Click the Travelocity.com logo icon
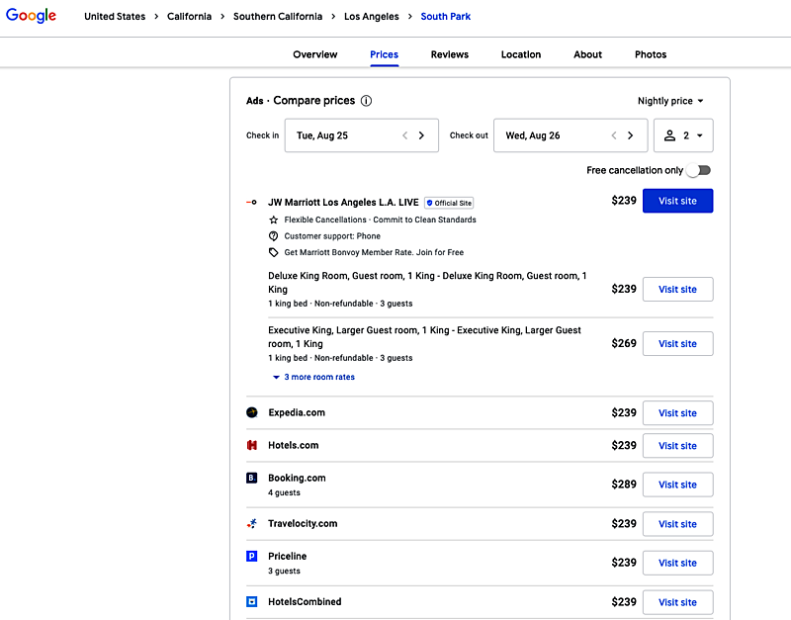The height and width of the screenshot is (620, 791). point(252,524)
